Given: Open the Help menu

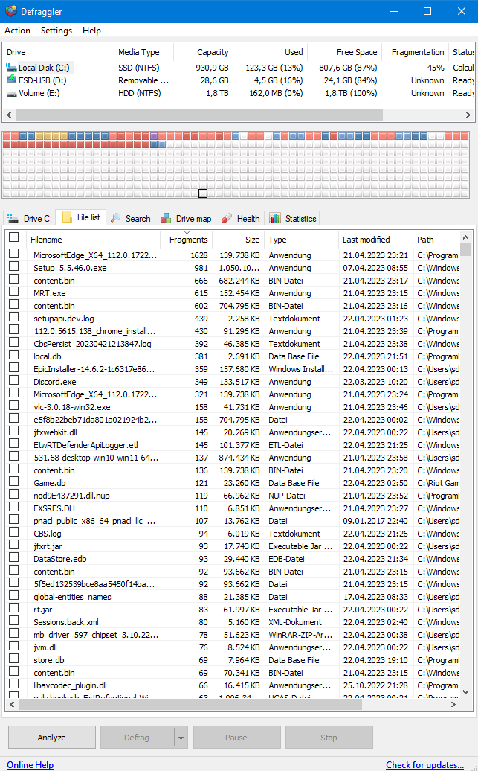Looking at the screenshot, I should pos(91,31).
